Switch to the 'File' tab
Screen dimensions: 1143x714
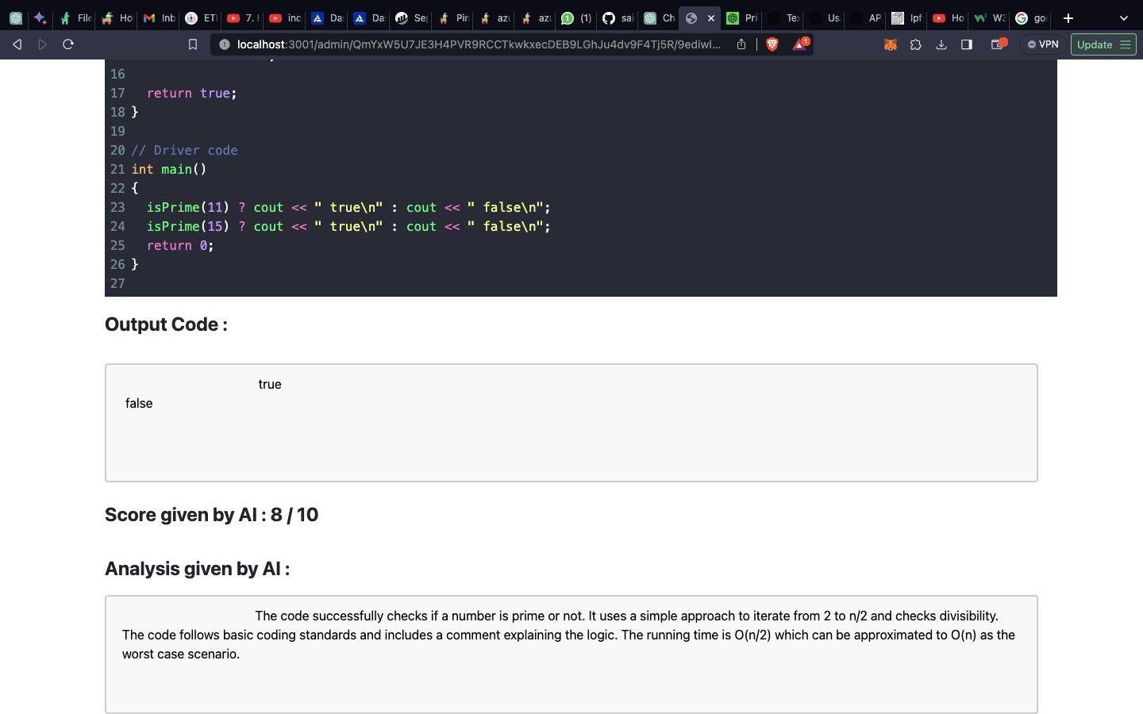coord(76,17)
